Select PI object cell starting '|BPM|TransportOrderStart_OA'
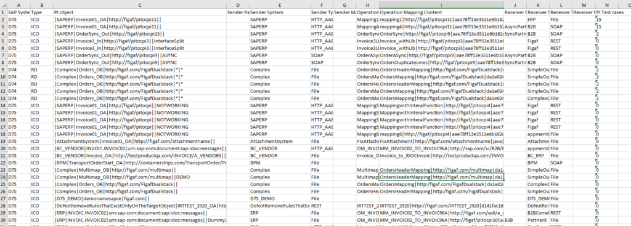Viewport: 631px width, 226px height. (140, 163)
